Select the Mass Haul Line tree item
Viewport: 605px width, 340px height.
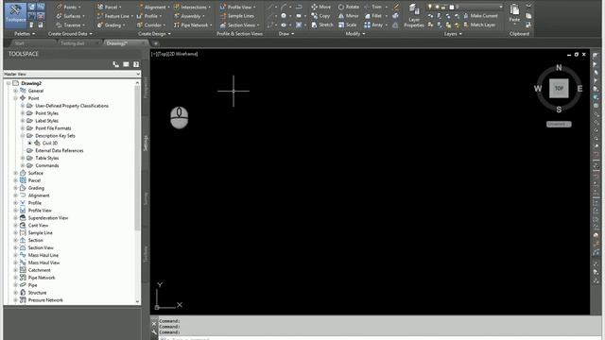coord(43,255)
